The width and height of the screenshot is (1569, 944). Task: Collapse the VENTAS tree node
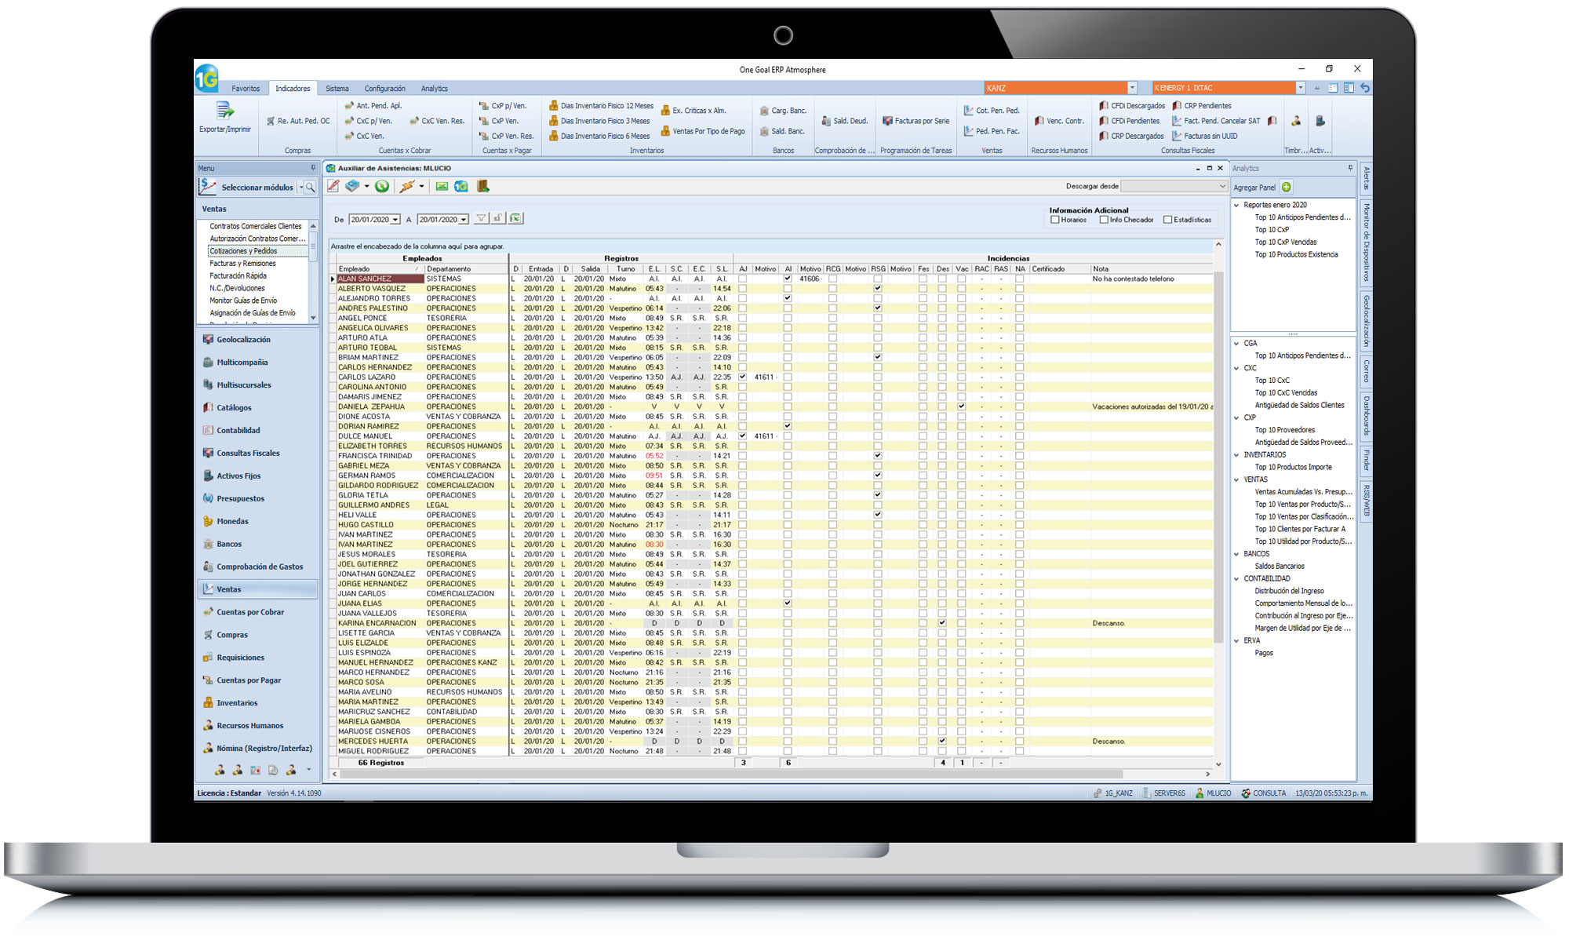click(x=1237, y=479)
